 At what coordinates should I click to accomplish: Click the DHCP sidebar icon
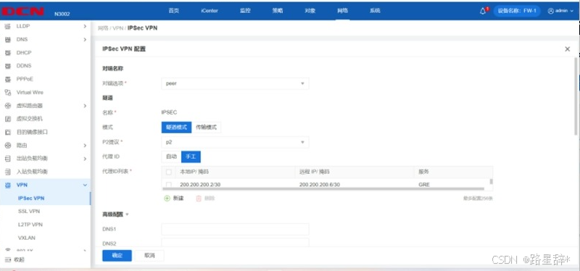point(7,53)
